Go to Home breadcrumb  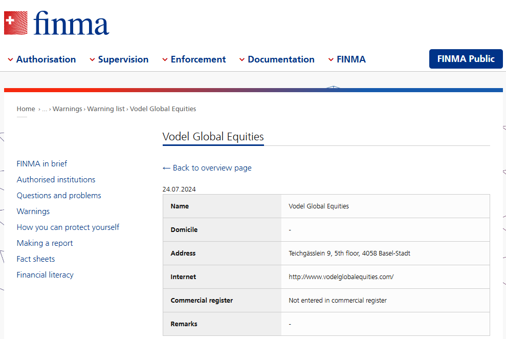[x=26, y=109]
